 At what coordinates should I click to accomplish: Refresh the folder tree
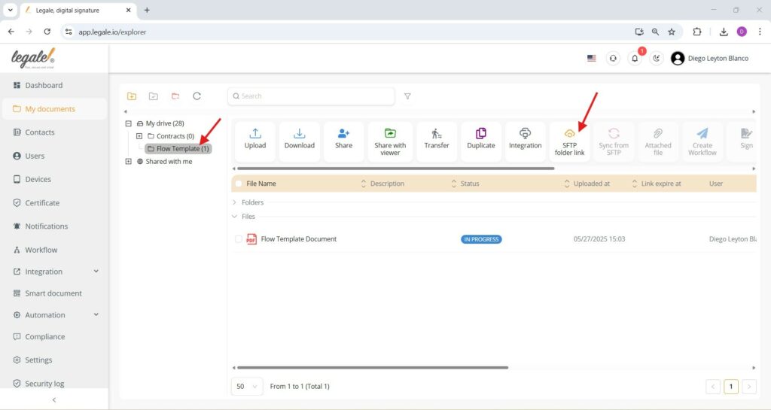click(x=197, y=96)
